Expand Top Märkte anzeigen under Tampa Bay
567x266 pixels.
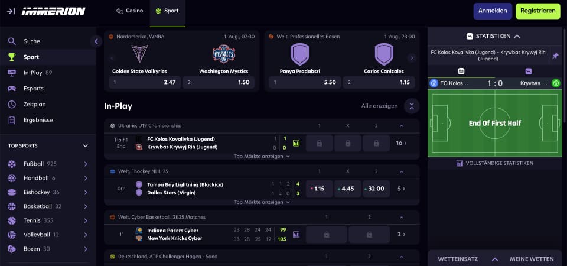click(x=262, y=202)
